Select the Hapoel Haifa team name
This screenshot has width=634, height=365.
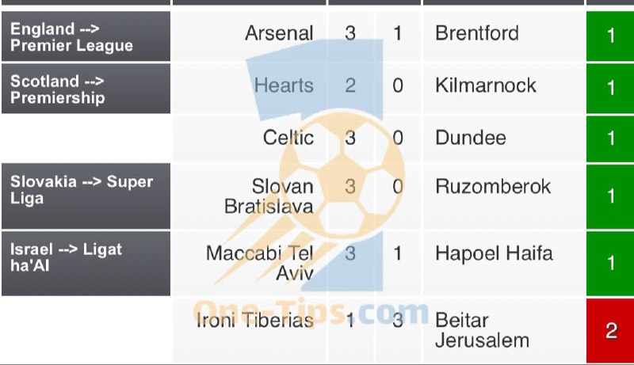click(494, 253)
